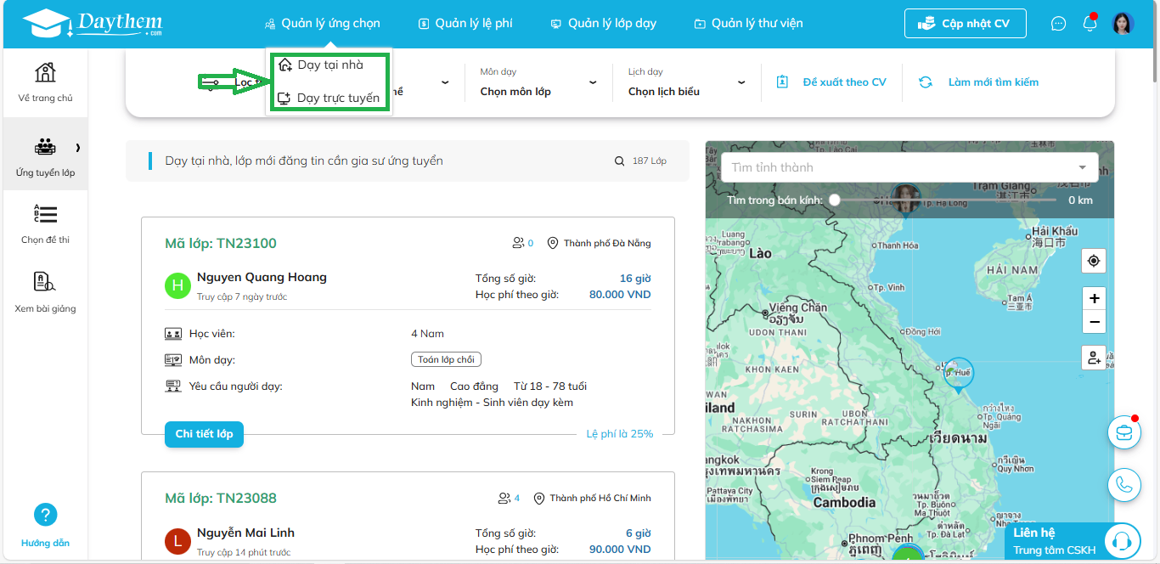Expand the Ứng tuyển lớp arrow
Image resolution: width=1160 pixels, height=564 pixels.
(x=78, y=148)
